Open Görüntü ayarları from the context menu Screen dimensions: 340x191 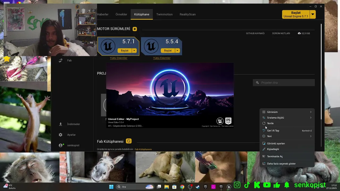coord(287,144)
